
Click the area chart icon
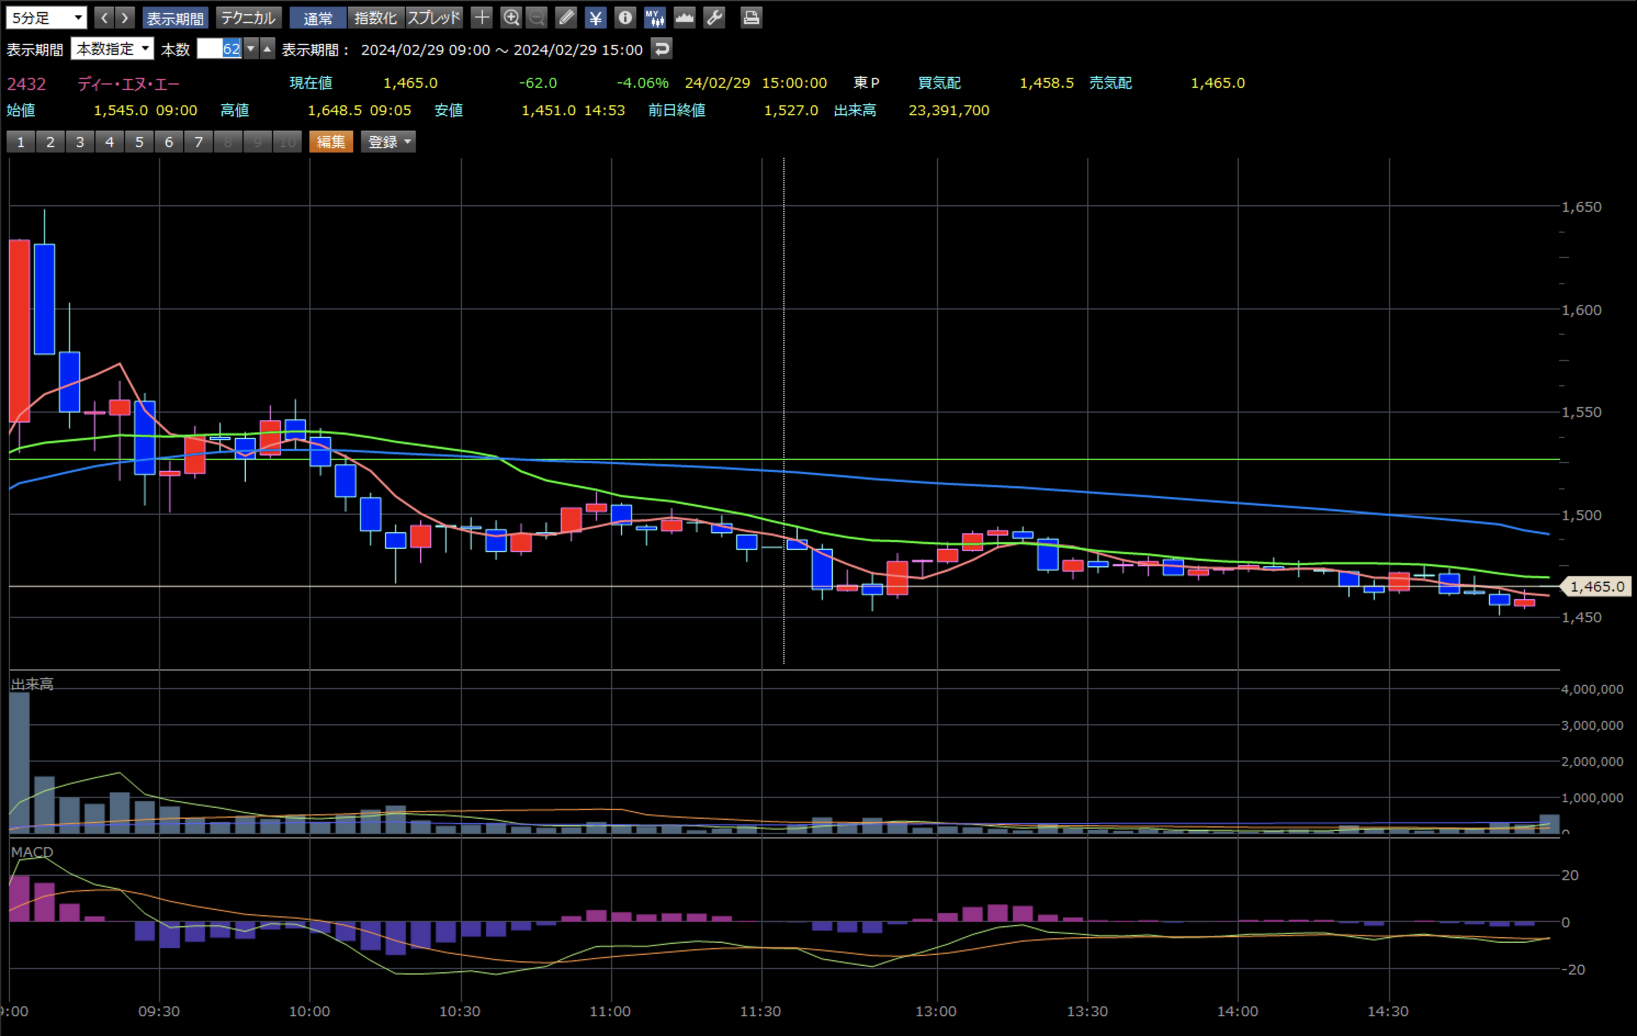tap(684, 18)
